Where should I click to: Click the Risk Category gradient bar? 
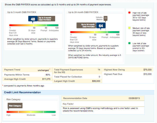click(x=31, y=112)
